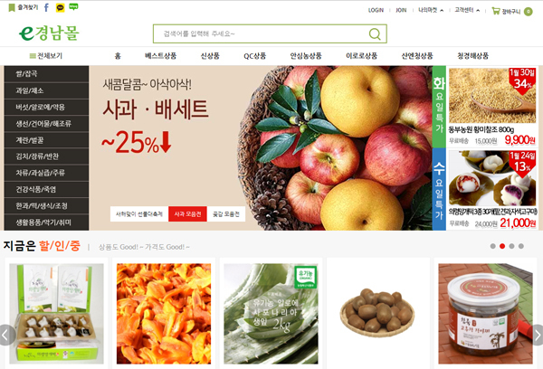Click the search magnifier icon
The width and height of the screenshot is (543, 369).
coord(375,34)
